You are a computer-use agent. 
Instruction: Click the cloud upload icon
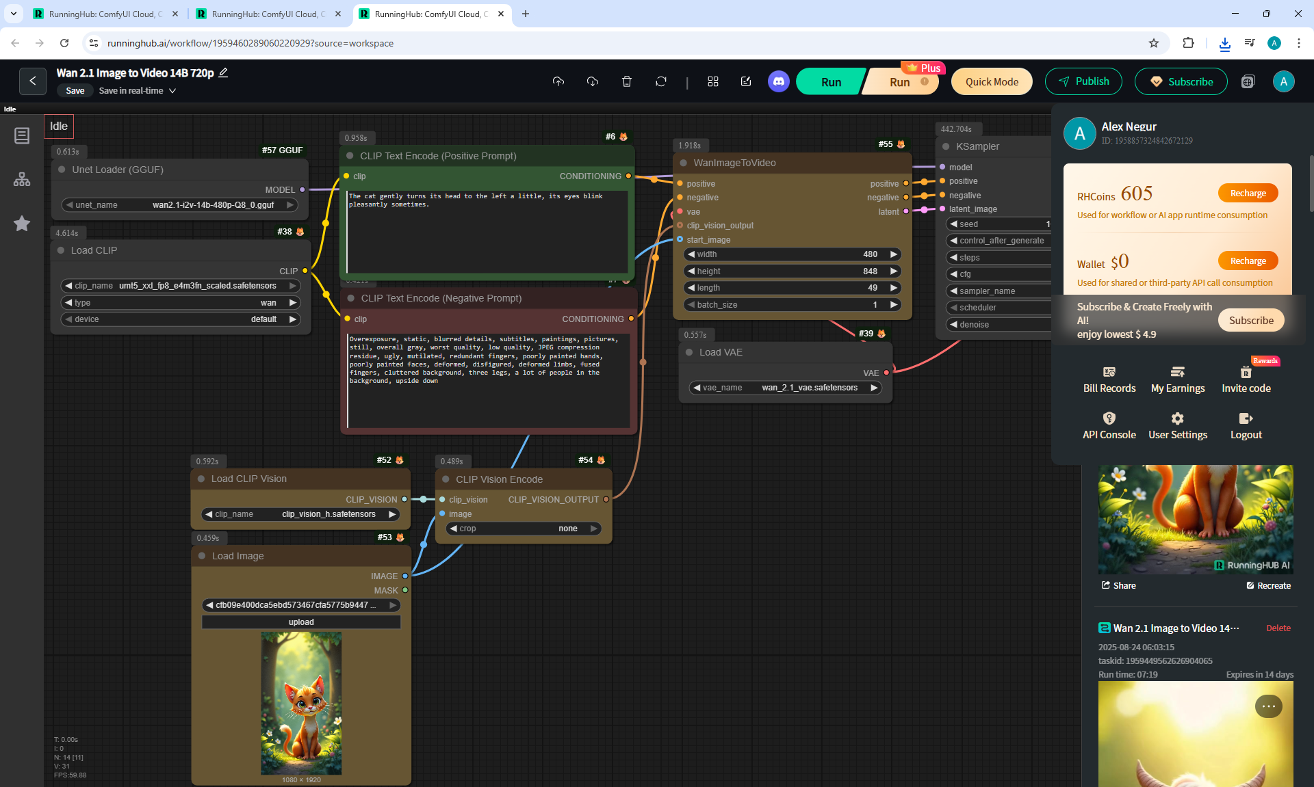coord(558,81)
